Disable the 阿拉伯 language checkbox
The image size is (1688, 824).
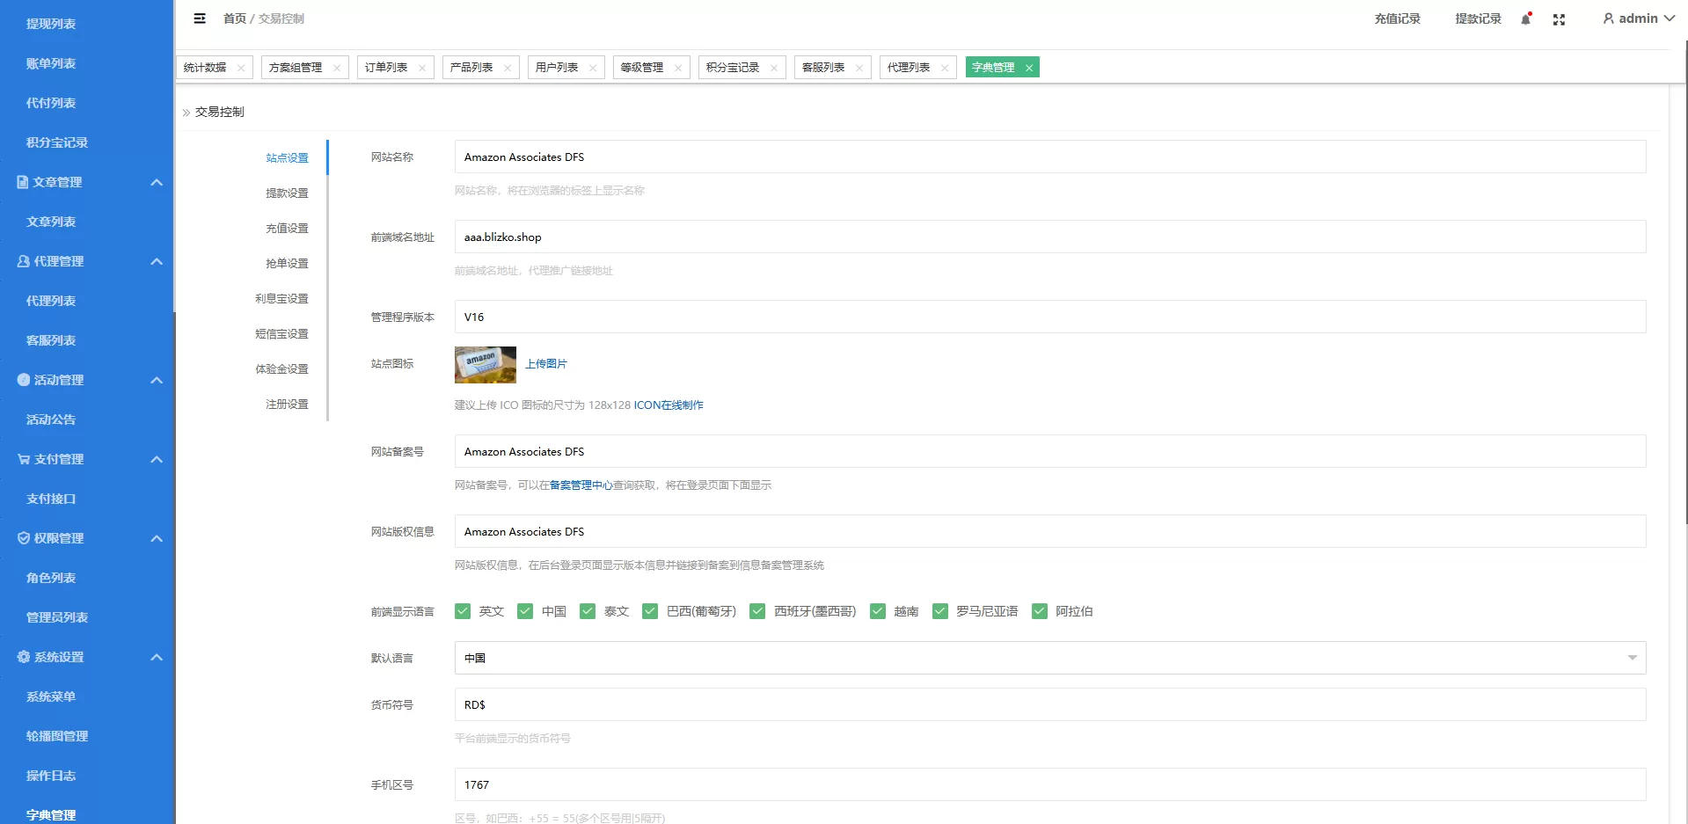click(1040, 611)
